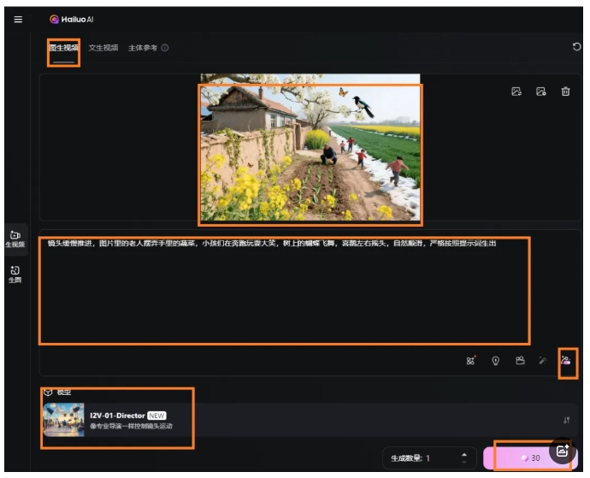Switch to the 文生视频 tab
Image resolution: width=590 pixels, height=478 pixels.
[103, 48]
